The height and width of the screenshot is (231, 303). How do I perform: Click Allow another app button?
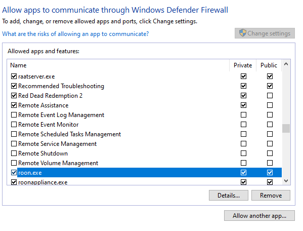tap(259, 215)
